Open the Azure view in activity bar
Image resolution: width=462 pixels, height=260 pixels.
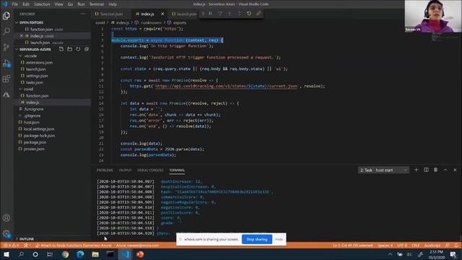tap(6, 95)
